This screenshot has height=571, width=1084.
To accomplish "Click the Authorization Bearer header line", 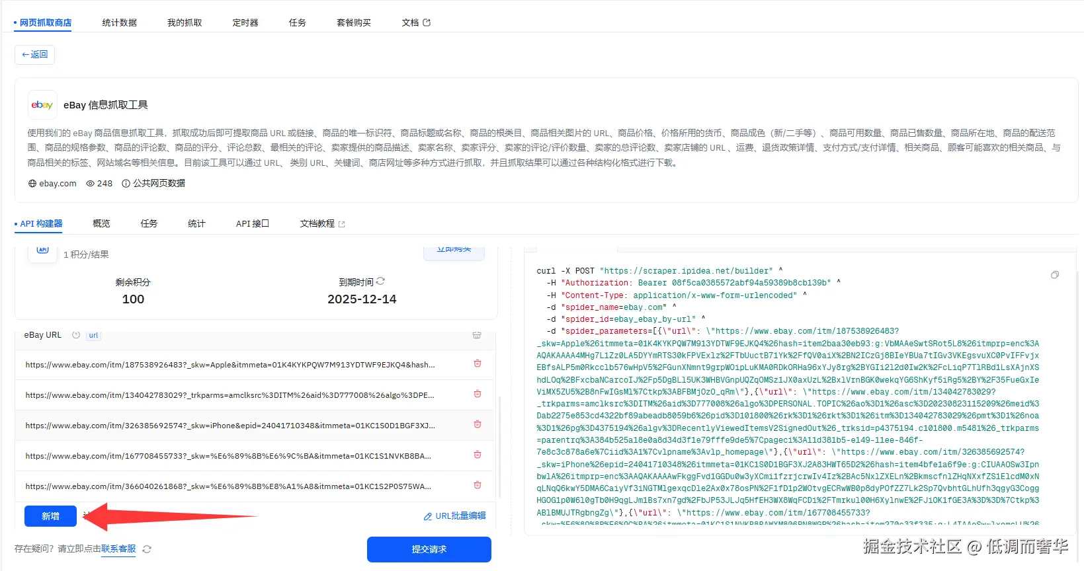I will 693,283.
